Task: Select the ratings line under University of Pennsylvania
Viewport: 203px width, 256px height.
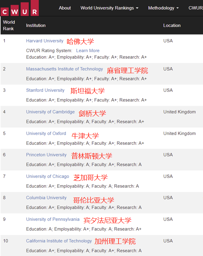Action: point(84,229)
